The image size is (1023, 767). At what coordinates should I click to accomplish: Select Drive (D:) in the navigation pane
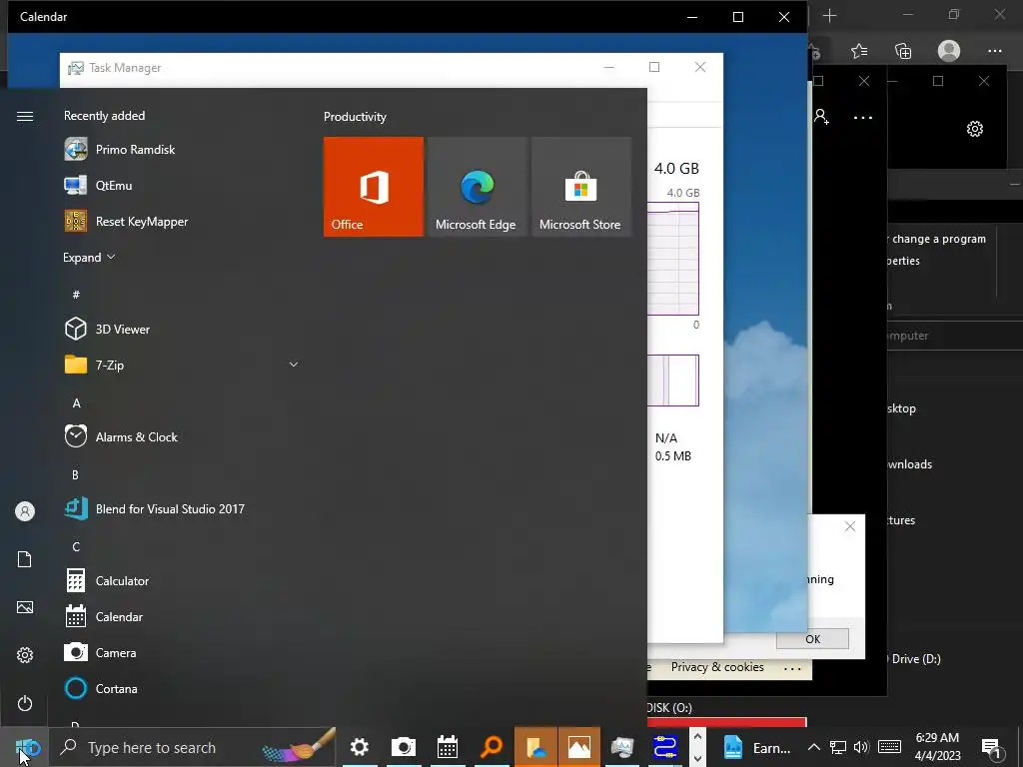point(916,659)
